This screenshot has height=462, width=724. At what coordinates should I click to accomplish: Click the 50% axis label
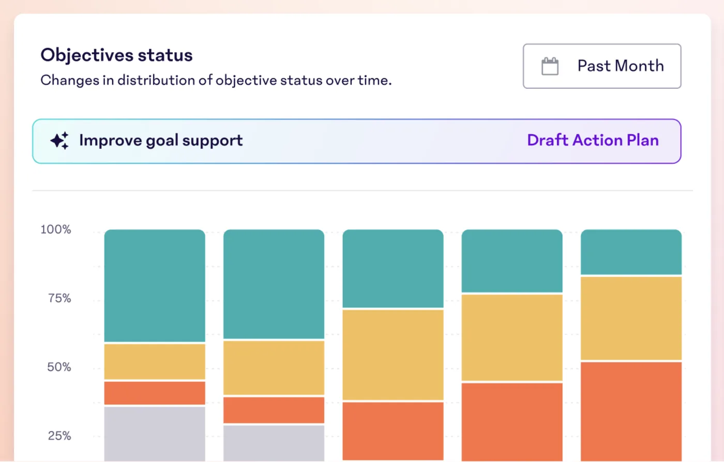[x=59, y=367]
